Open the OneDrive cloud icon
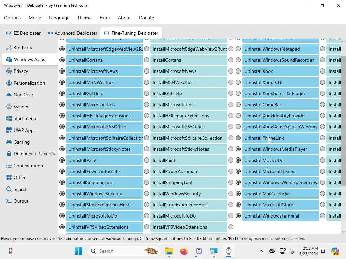This screenshot has width=346, height=259. [9, 95]
